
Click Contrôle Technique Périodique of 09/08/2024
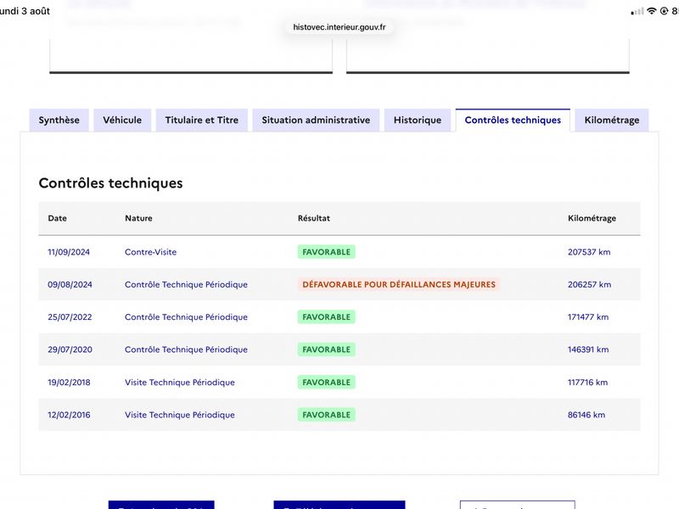point(186,284)
